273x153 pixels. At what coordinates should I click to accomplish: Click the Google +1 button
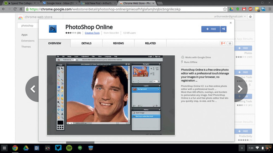pyautogui.click(x=223, y=43)
